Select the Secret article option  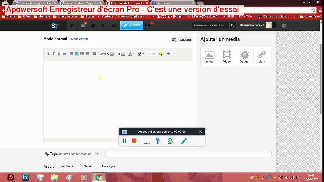pyautogui.click(x=81, y=166)
